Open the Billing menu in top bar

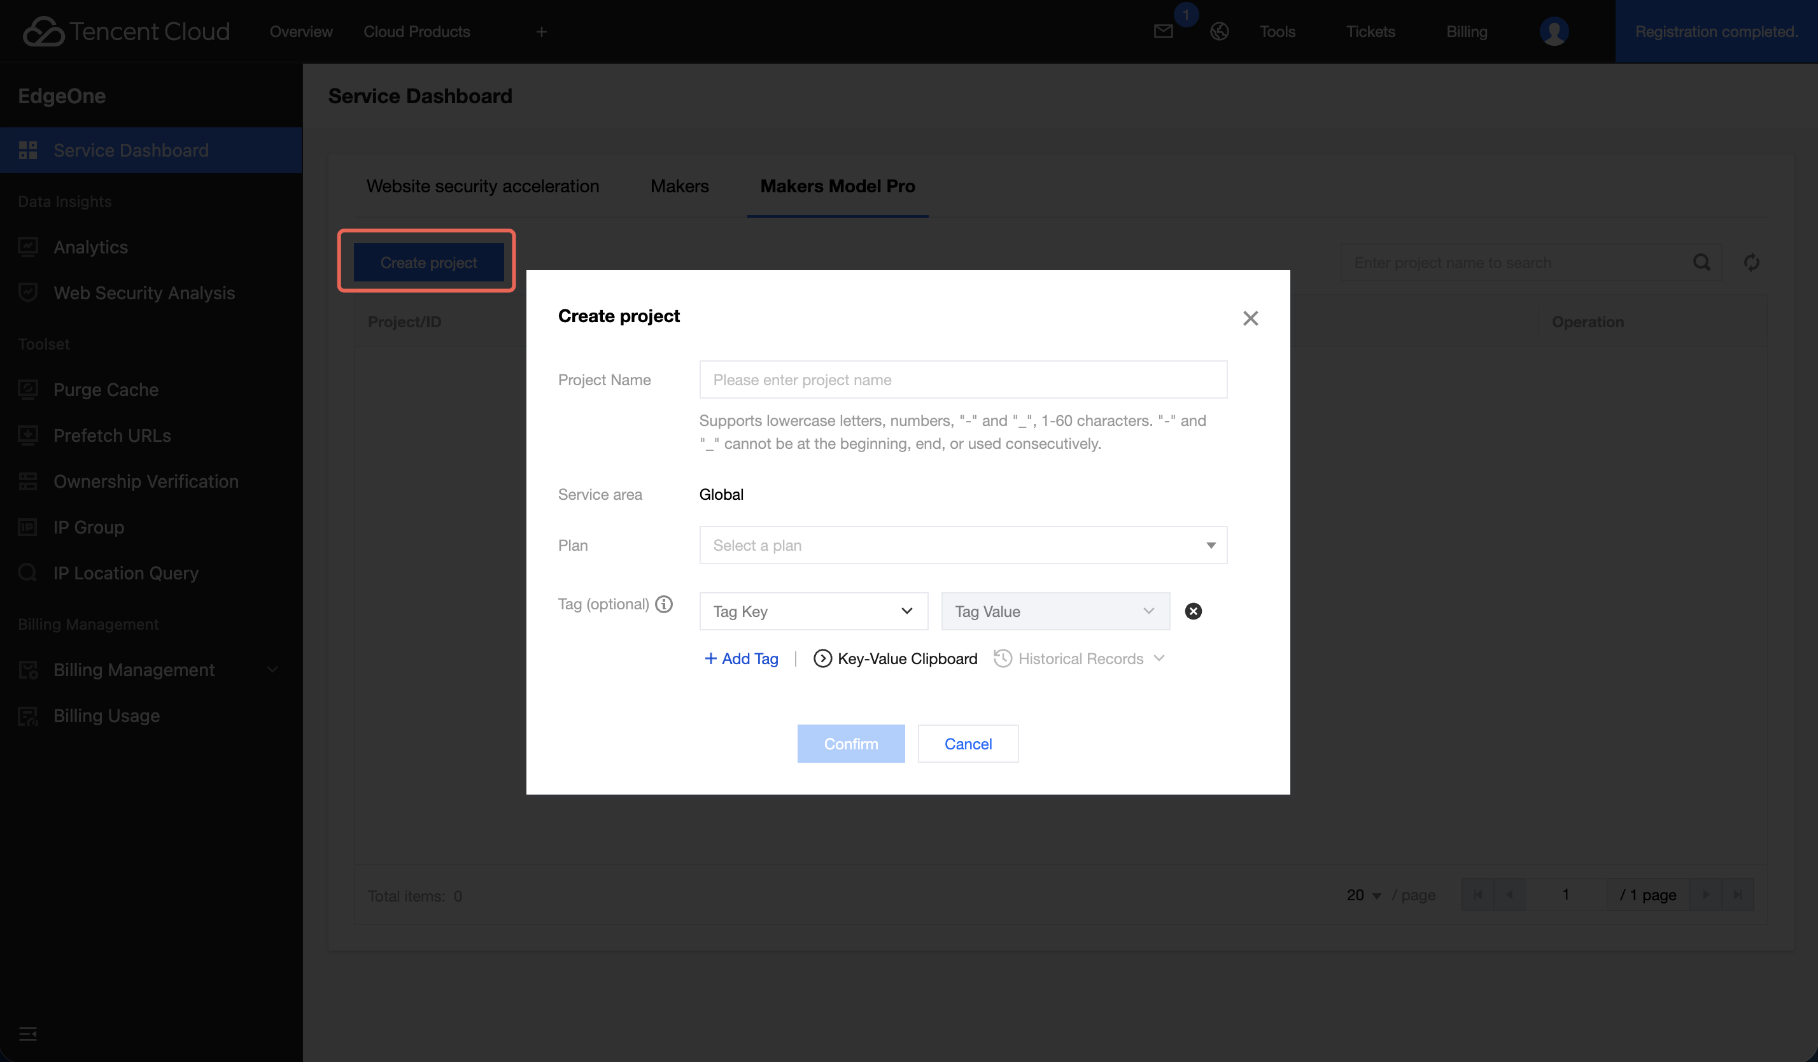(1466, 31)
